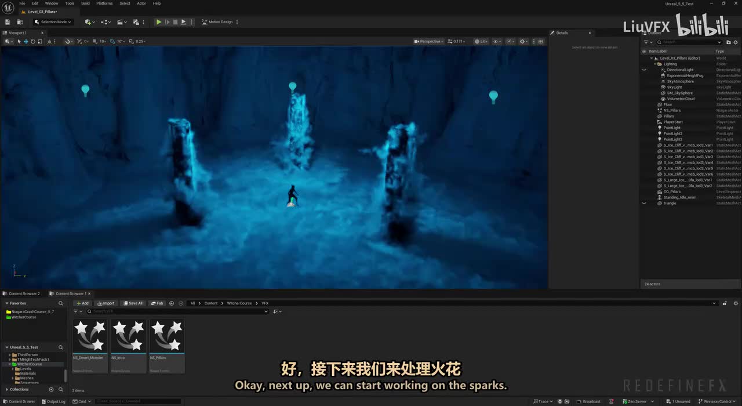This screenshot has width=742, height=406.
Task: Open the Selection Mode dropdown
Action: click(53, 22)
